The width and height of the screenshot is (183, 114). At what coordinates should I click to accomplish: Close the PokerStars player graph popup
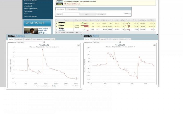[81, 35]
